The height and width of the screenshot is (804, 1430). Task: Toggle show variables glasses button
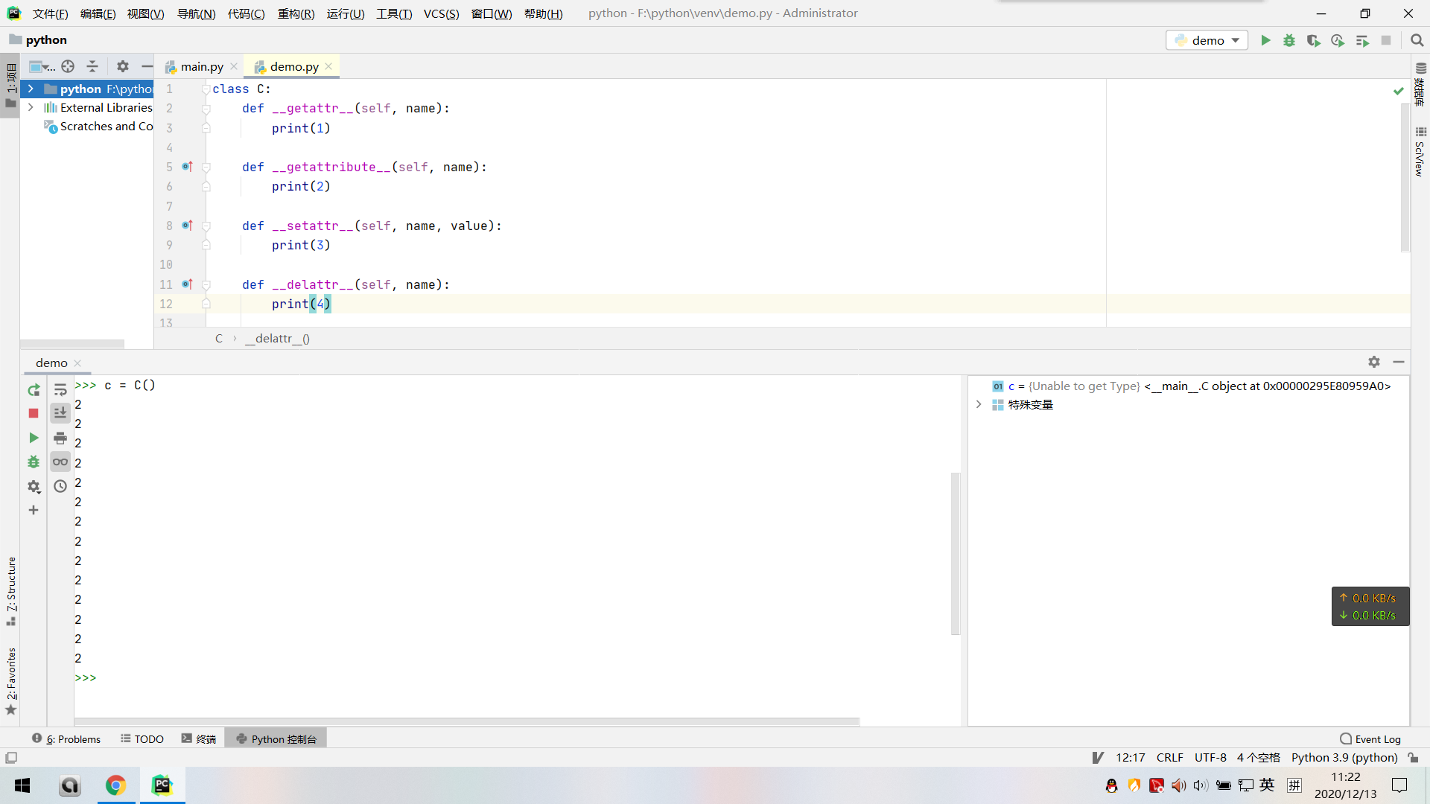pyautogui.click(x=60, y=462)
